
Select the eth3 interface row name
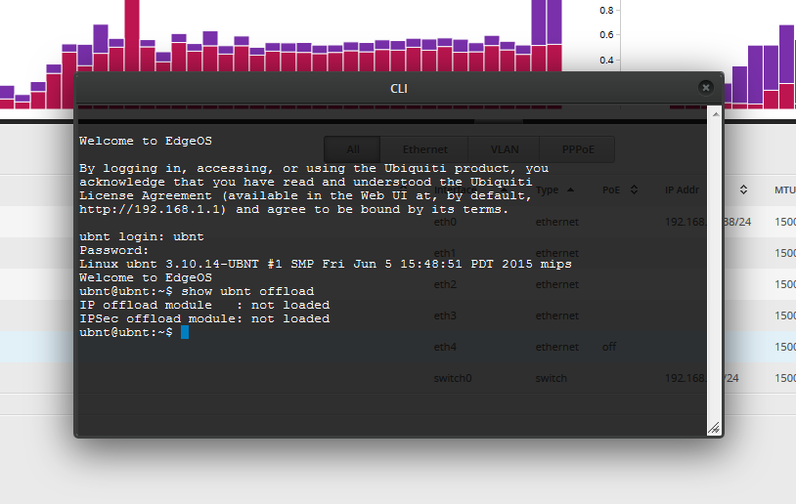(x=445, y=315)
